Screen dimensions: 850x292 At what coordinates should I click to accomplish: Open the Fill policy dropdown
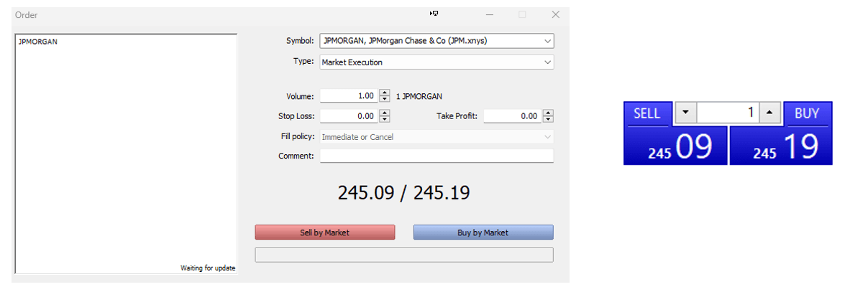(x=547, y=137)
